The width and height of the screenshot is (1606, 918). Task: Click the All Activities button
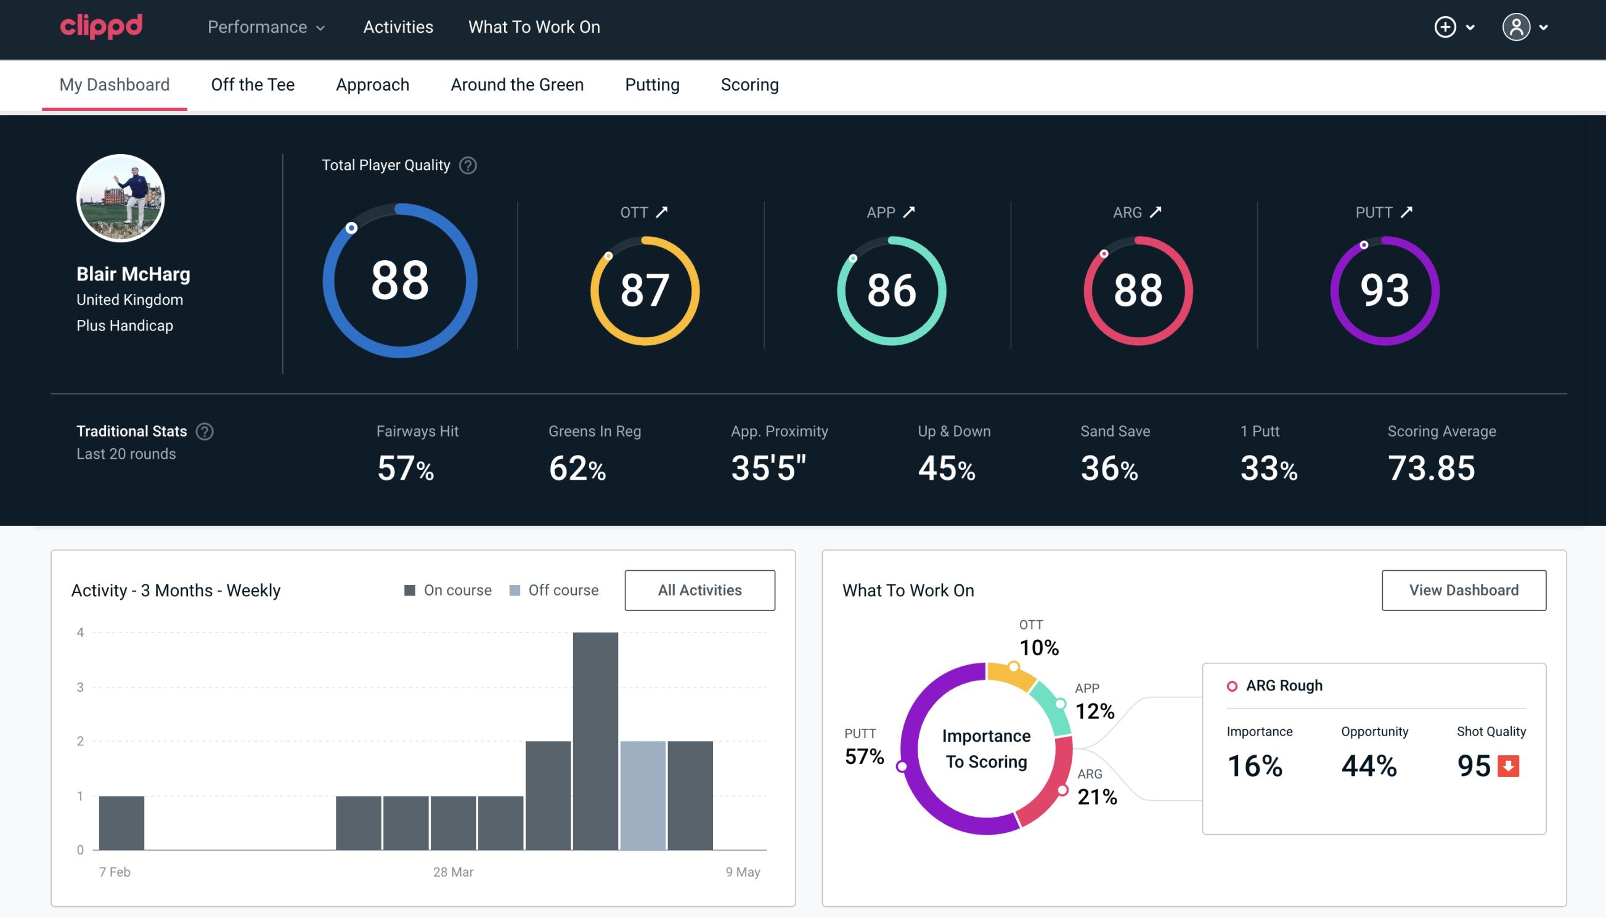point(699,589)
